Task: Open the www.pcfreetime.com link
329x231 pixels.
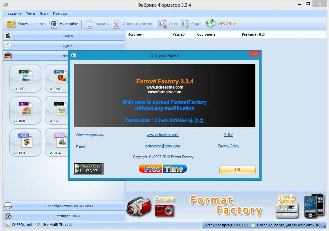Action: [x=163, y=135]
